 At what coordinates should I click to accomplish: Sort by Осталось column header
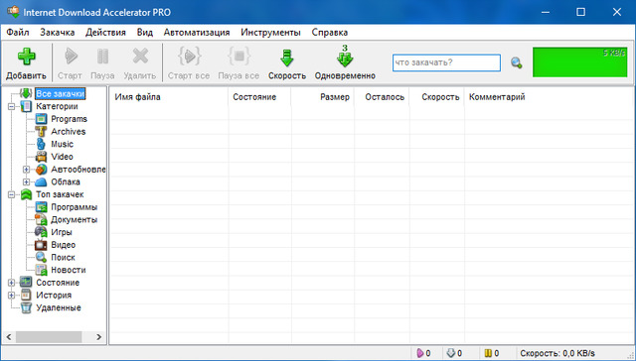coord(382,97)
